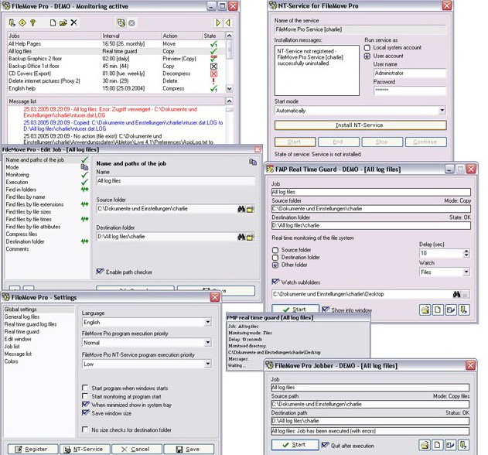Click the edit job icon at bottom of Jobber window
Viewport: 488px width, 455px height.
450,445
